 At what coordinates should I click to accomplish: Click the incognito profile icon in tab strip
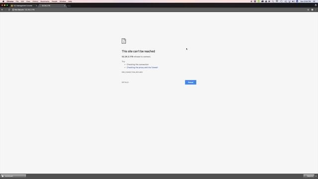coord(316,5)
